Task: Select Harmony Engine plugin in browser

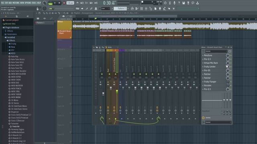Action: (17, 130)
